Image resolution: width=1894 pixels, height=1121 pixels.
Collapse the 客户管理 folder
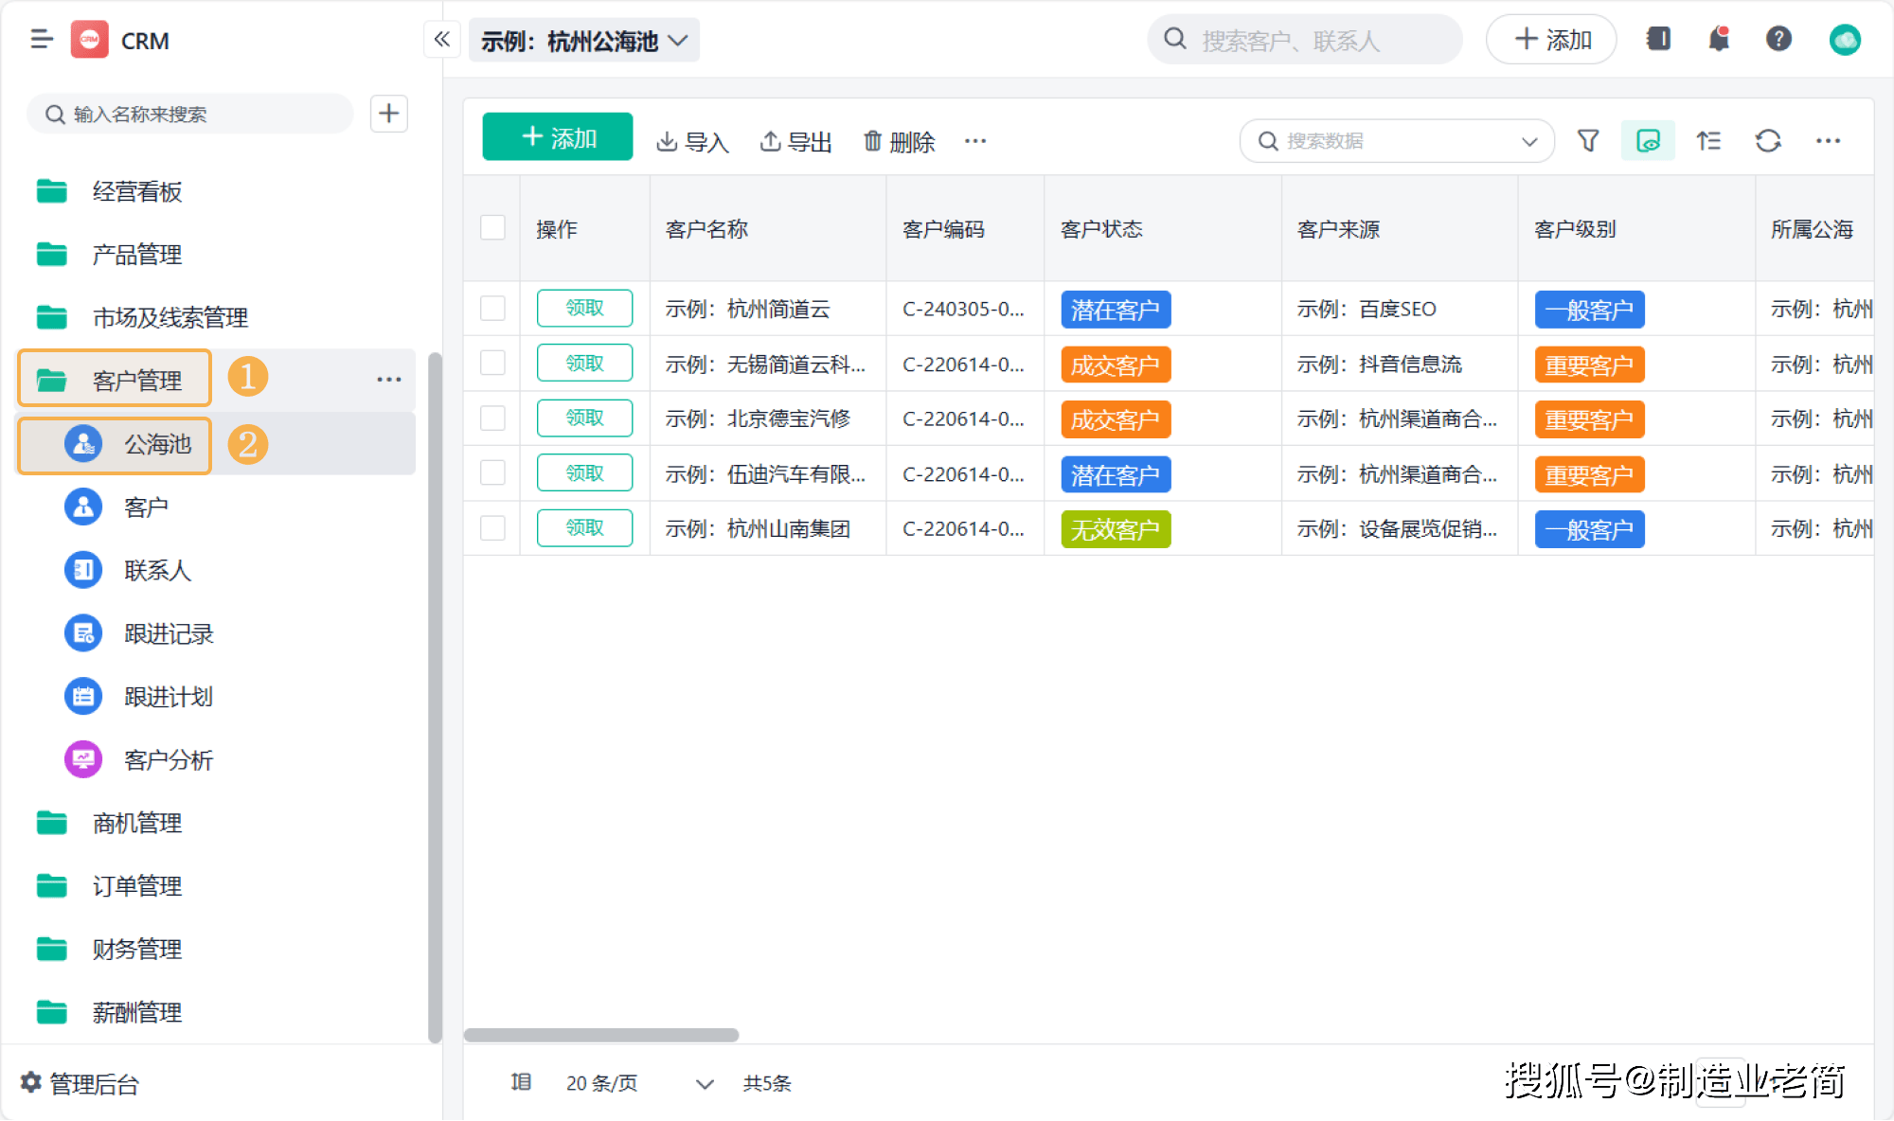click(115, 380)
